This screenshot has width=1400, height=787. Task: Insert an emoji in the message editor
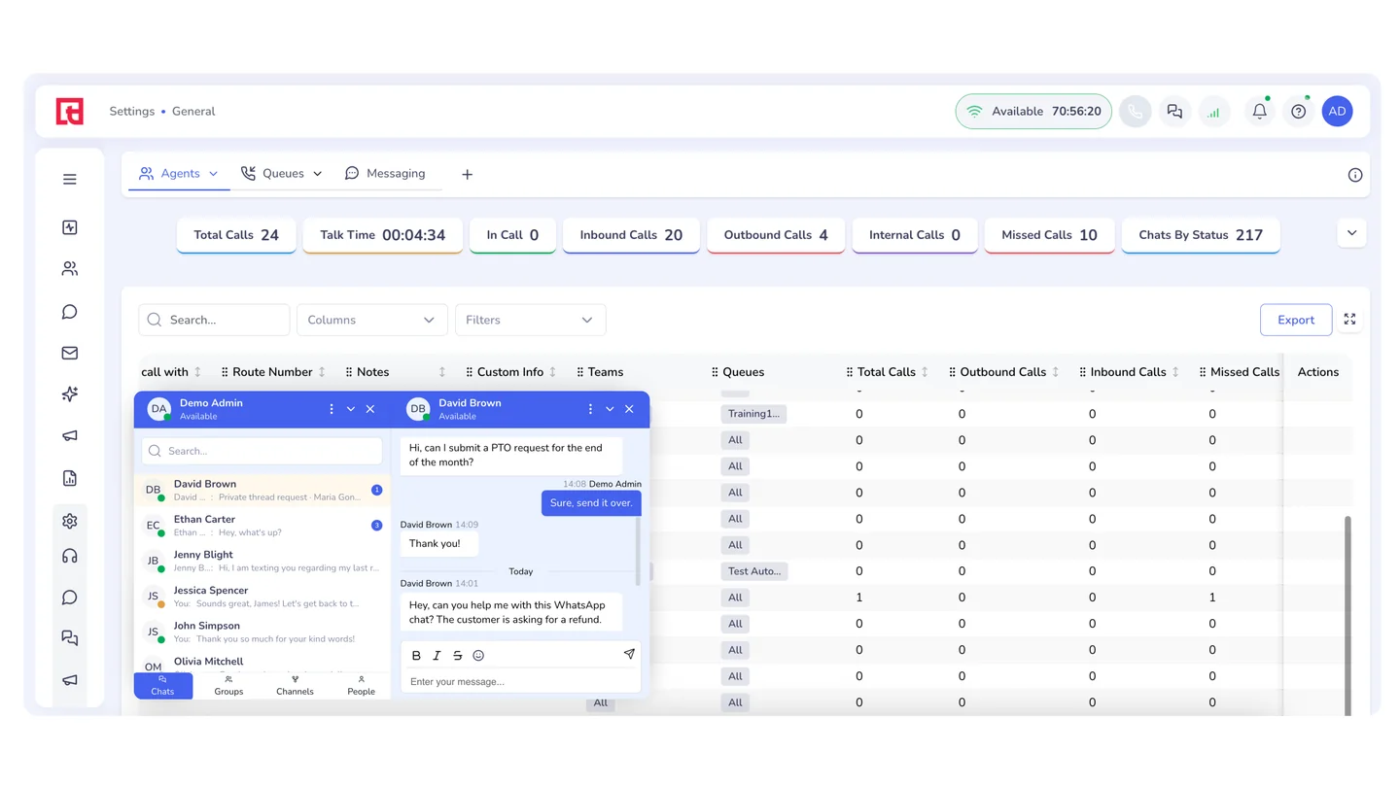tap(478, 656)
